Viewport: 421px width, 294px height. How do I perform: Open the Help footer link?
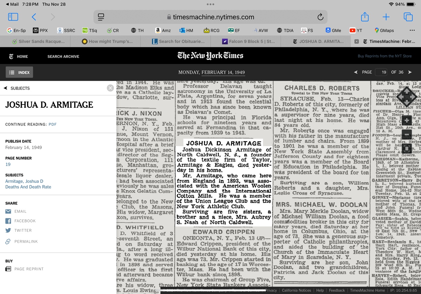click(x=320, y=290)
